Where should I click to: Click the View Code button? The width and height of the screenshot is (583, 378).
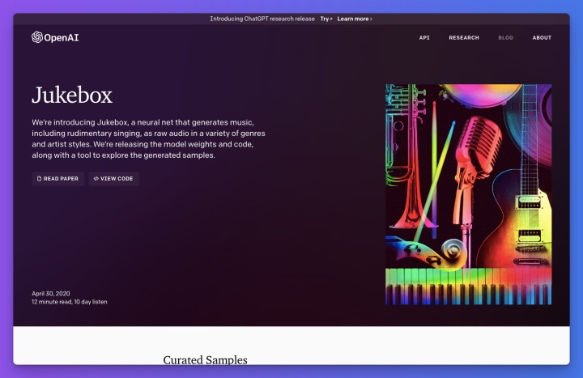coord(114,178)
